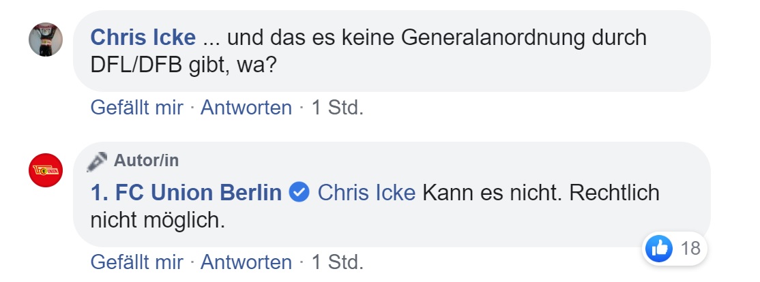Click the Autor/in label
This screenshot has height=282, width=760.
click(x=146, y=161)
